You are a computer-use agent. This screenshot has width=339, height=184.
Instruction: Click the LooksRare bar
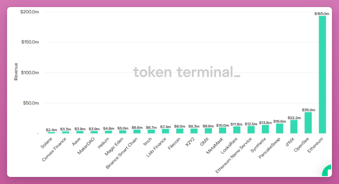(237, 130)
